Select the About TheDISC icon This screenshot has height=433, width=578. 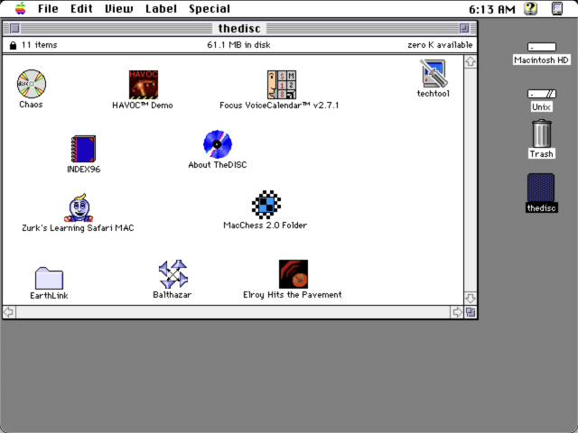point(218,144)
